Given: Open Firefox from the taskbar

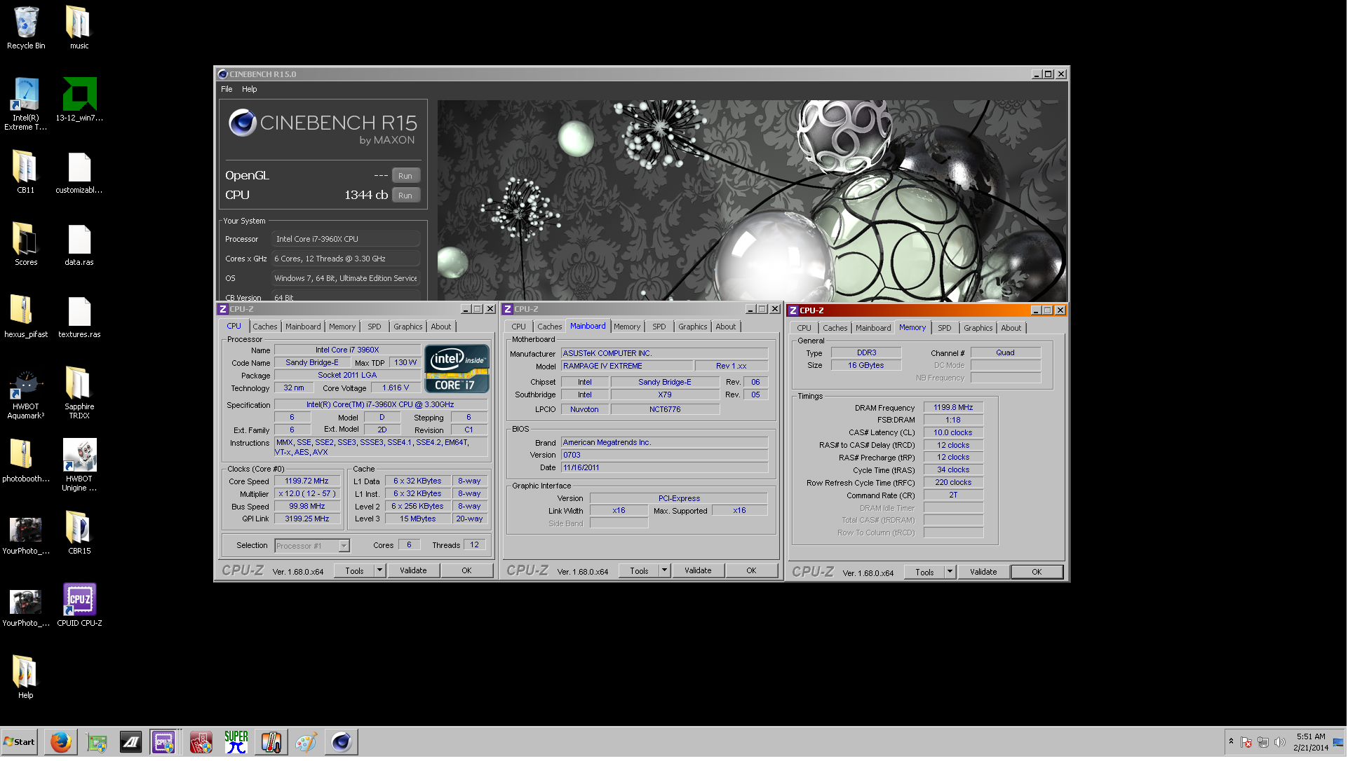Looking at the screenshot, I should tap(61, 742).
